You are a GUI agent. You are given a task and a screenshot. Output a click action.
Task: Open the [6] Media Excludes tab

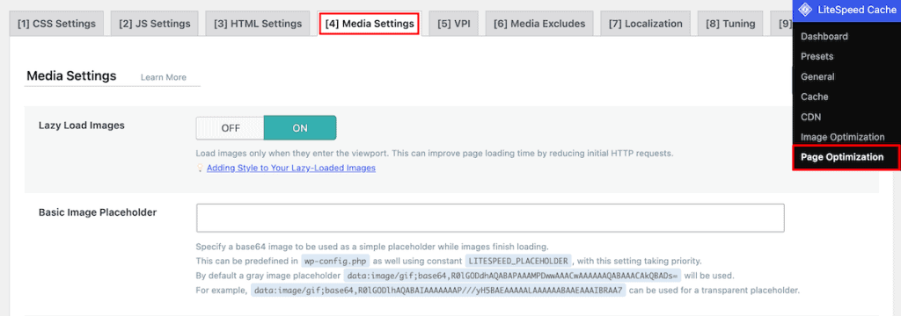pos(539,24)
